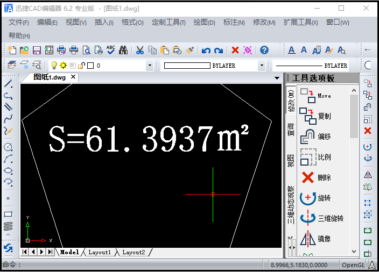This screenshot has height=272, width=379.
Task: Open 视图 palette side tab
Action: coord(291,161)
